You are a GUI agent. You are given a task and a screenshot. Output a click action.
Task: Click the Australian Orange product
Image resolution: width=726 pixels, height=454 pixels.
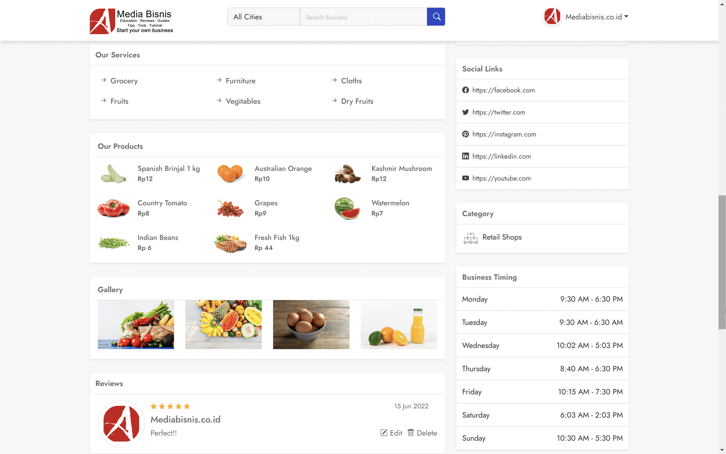click(283, 169)
